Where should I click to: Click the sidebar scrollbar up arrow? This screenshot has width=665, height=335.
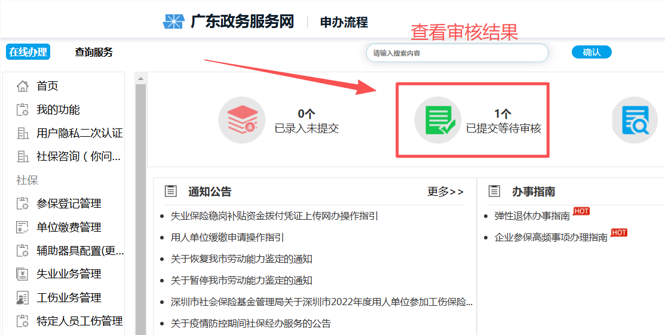[141, 78]
